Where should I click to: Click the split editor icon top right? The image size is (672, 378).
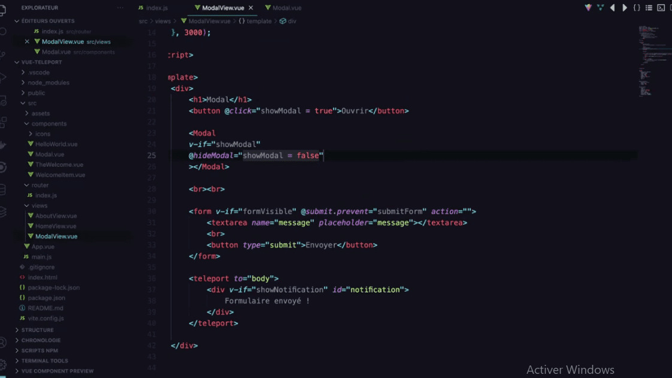click(x=670, y=7)
